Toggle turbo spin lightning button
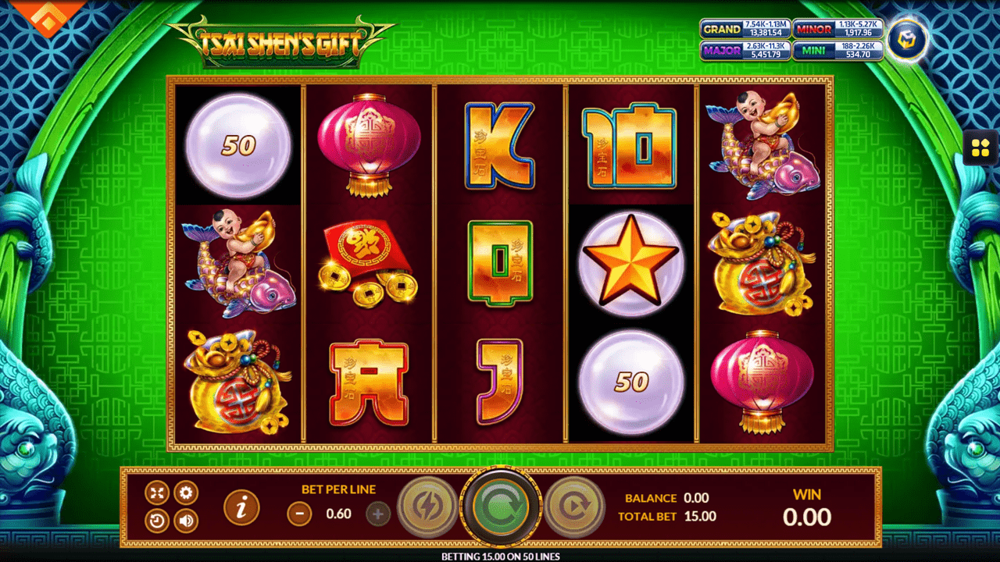 [427, 507]
